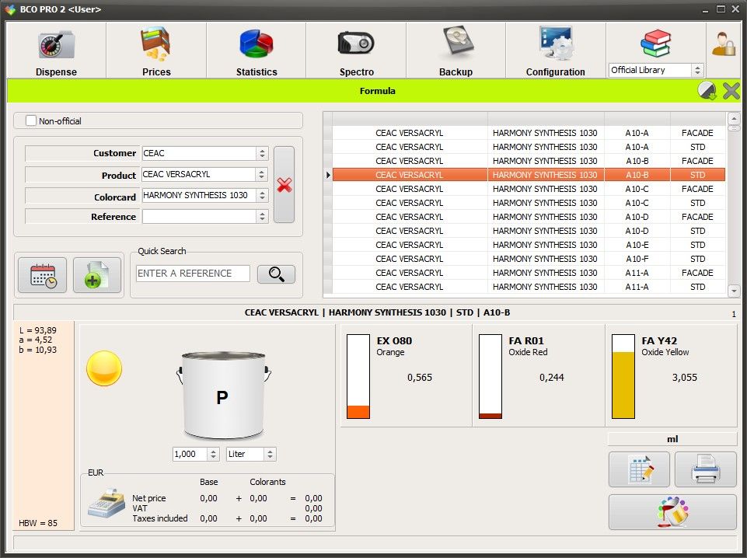Click the magnifier search button

276,274
